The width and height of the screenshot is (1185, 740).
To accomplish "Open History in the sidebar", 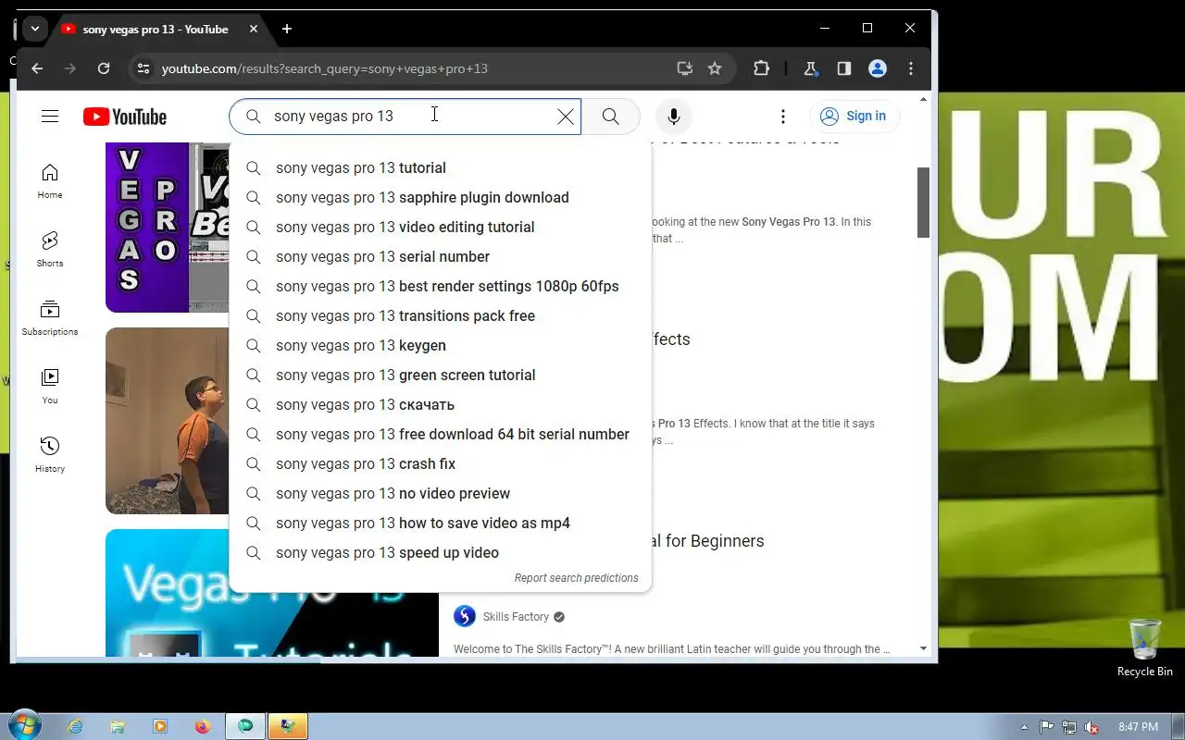I will [x=50, y=455].
